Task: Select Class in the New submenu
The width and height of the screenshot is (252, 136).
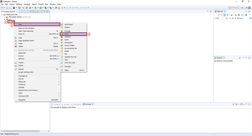Action: (x=73, y=34)
